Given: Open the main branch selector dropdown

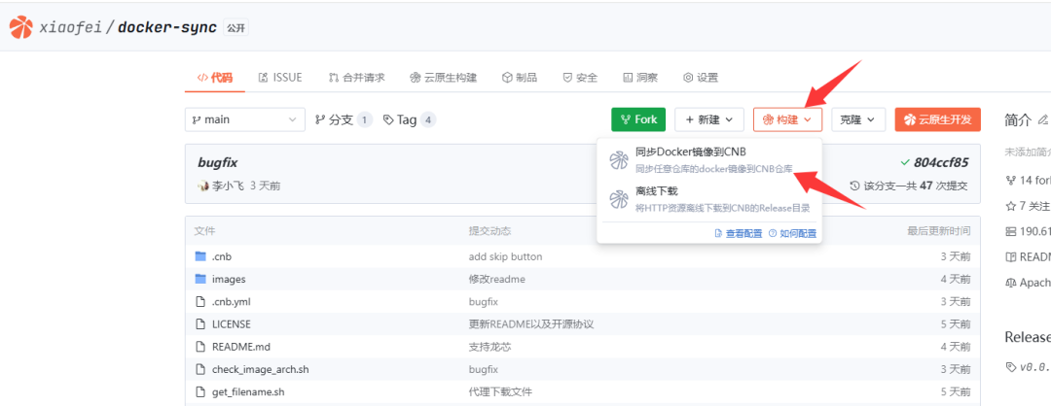Looking at the screenshot, I should 244,119.
